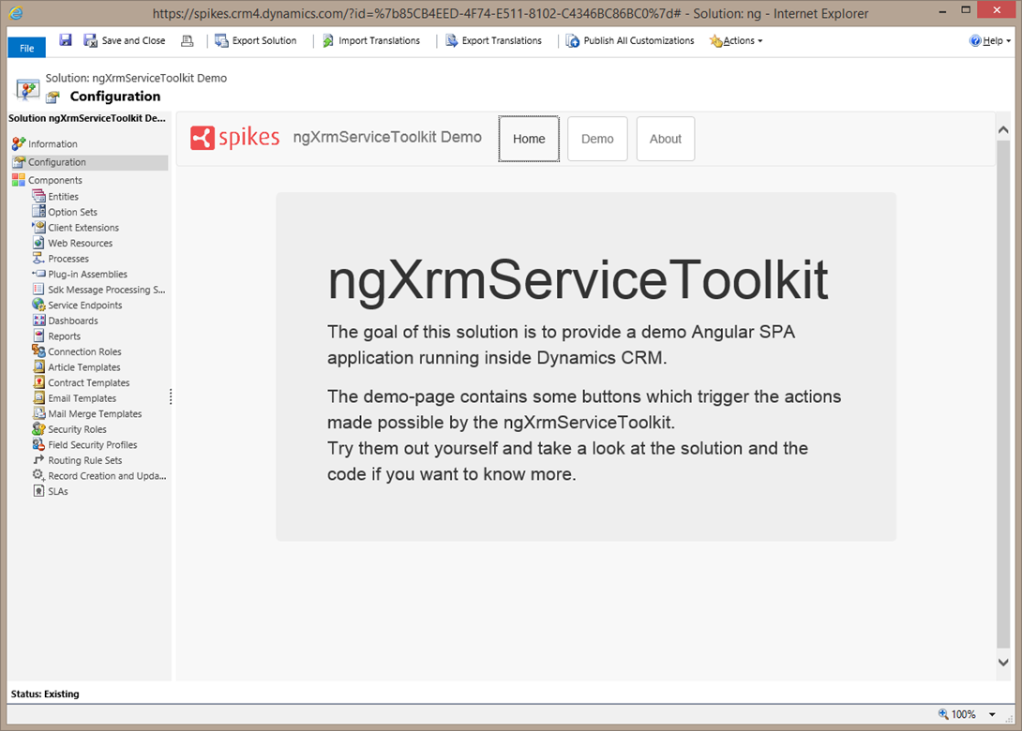
Task: Click the Routing Rule Sets arrow icon
Action: [x=39, y=459]
